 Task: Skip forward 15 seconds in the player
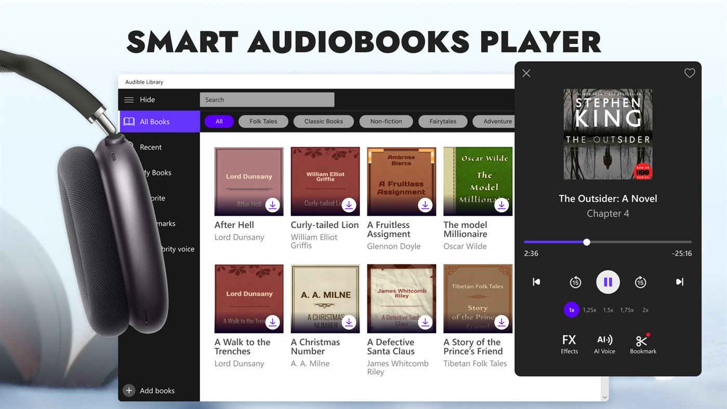(x=640, y=282)
